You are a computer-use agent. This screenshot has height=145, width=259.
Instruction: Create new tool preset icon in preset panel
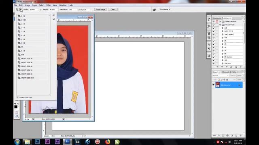(x=54, y=19)
